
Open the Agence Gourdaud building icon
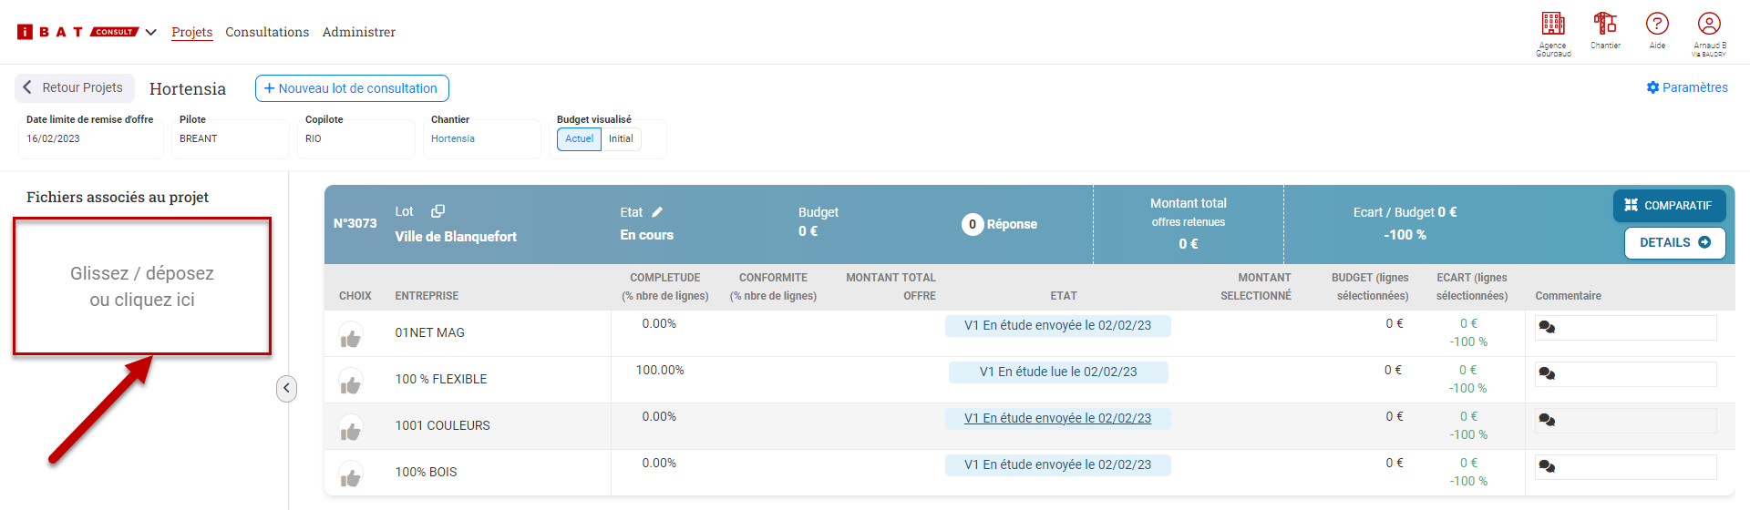coord(1553,24)
